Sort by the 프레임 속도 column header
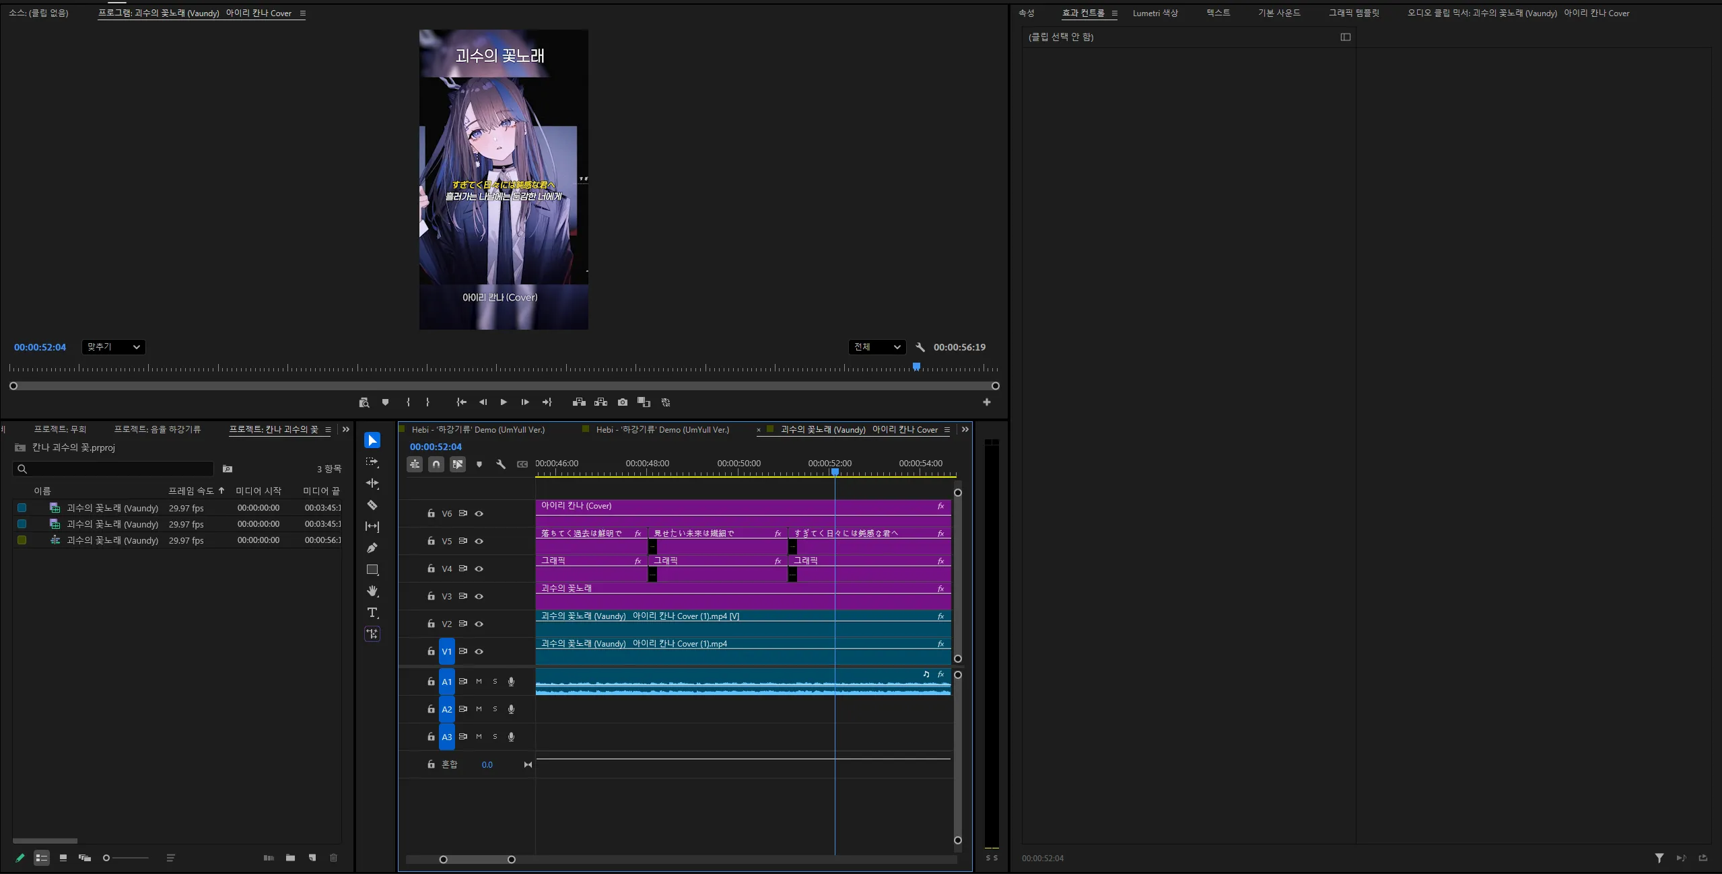The height and width of the screenshot is (874, 1722). [x=191, y=490]
